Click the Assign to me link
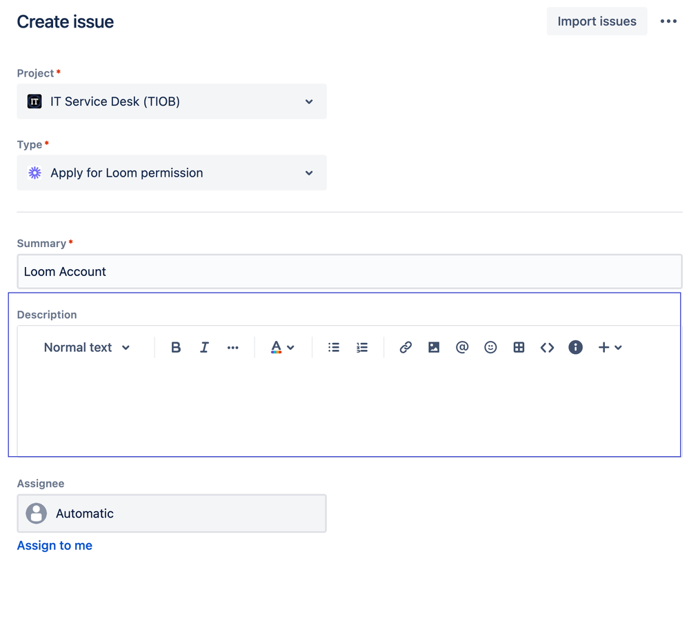Screen dimensions: 689x628 click(54, 545)
